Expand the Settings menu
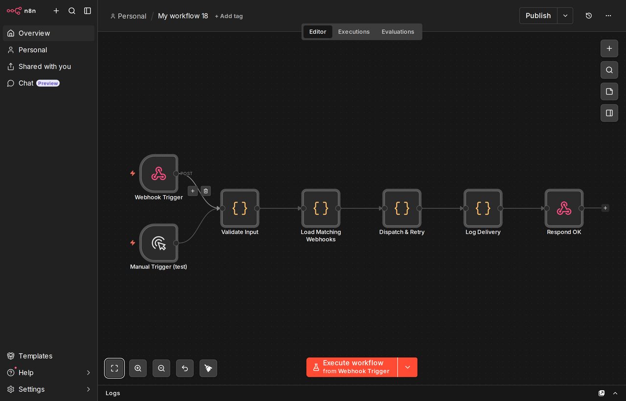This screenshot has height=401, width=626. pyautogui.click(x=48, y=389)
